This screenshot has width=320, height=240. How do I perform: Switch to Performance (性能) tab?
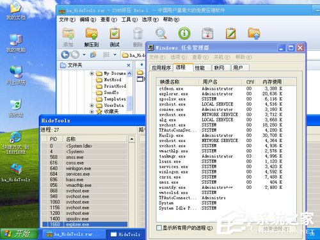coord(203,68)
